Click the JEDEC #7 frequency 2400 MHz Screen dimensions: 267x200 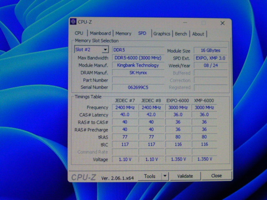click(x=125, y=107)
